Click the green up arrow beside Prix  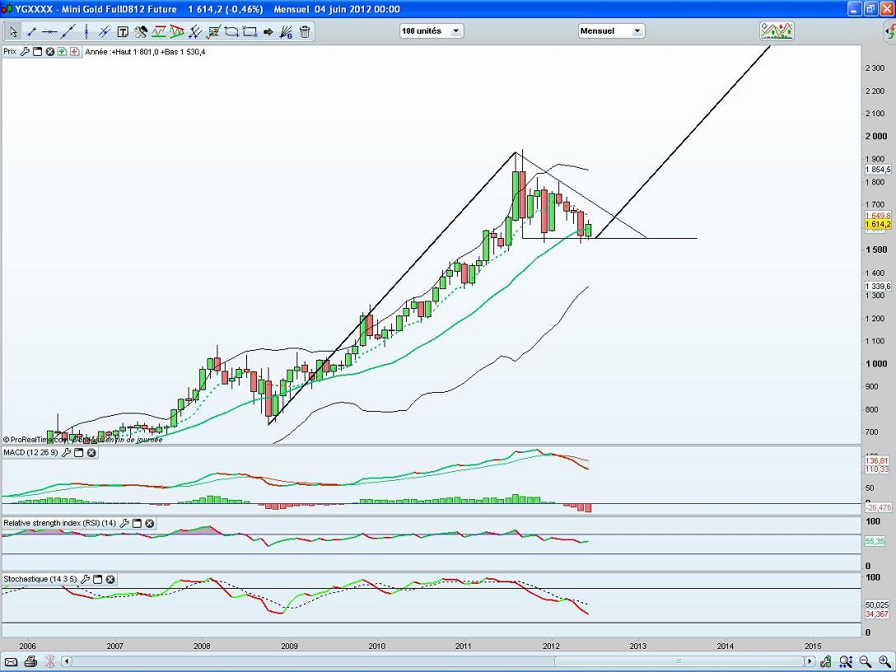[63, 51]
